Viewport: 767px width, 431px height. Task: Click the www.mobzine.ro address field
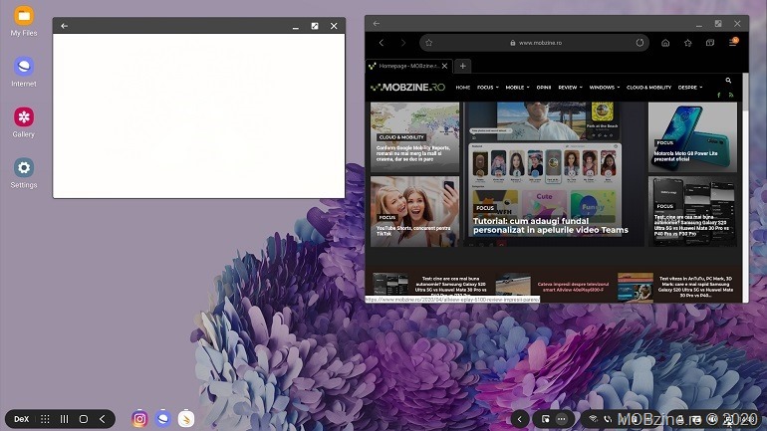click(x=535, y=43)
